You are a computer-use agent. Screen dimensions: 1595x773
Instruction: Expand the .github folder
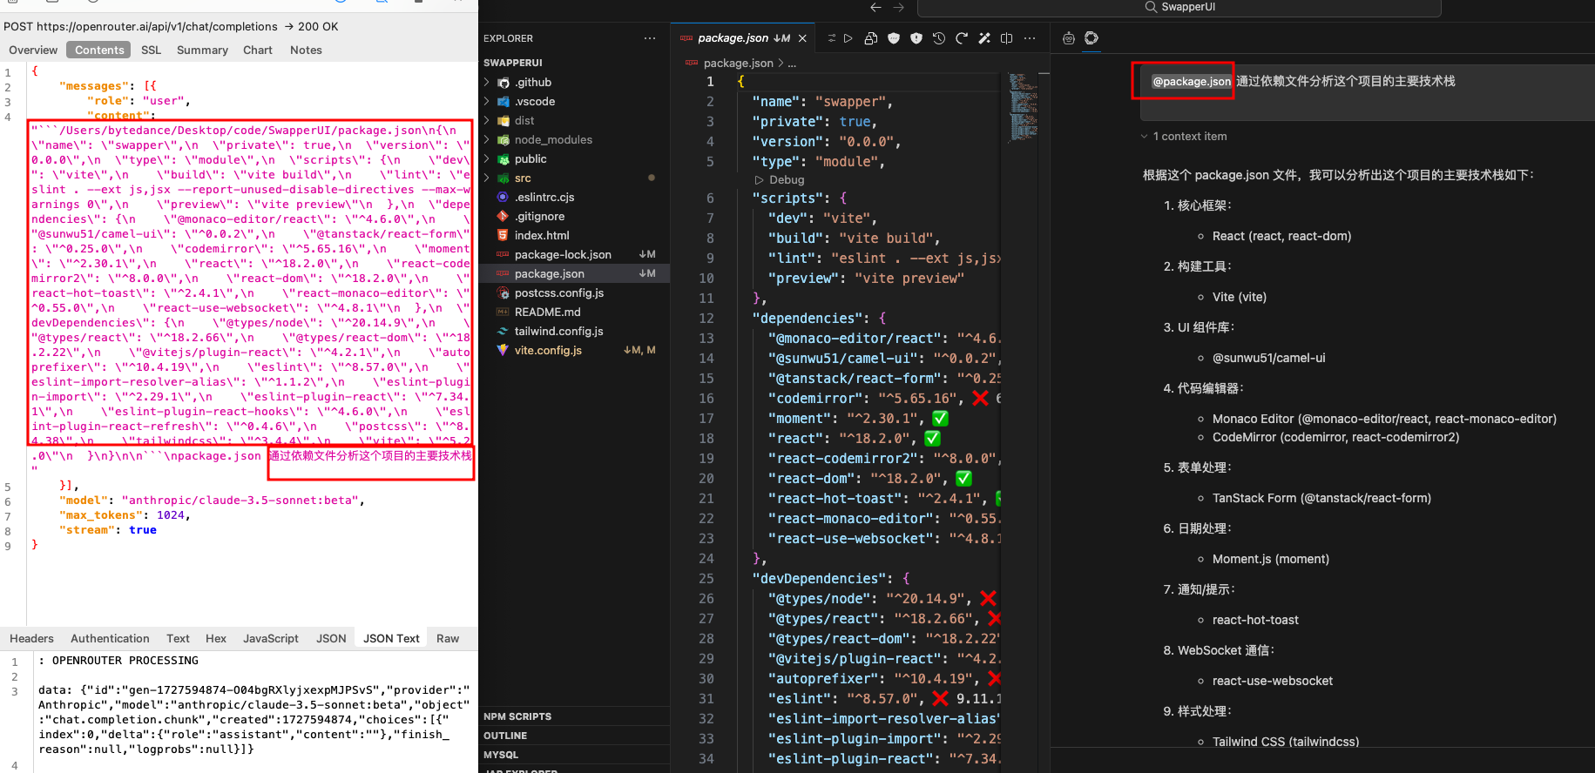533,82
